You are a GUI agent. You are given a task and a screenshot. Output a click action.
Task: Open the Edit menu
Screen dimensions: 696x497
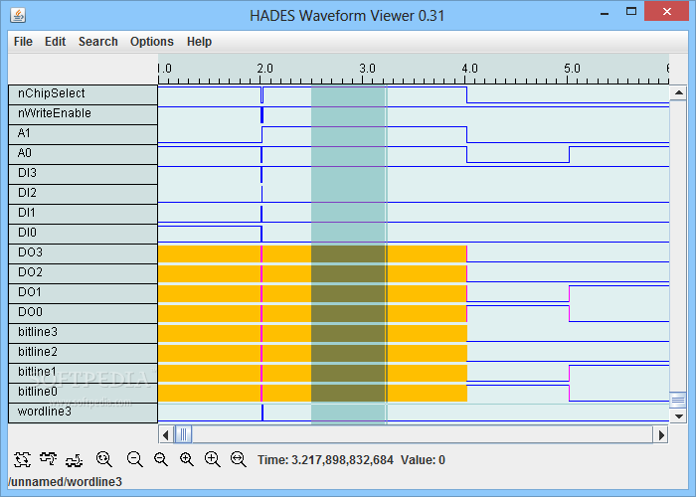tap(55, 42)
